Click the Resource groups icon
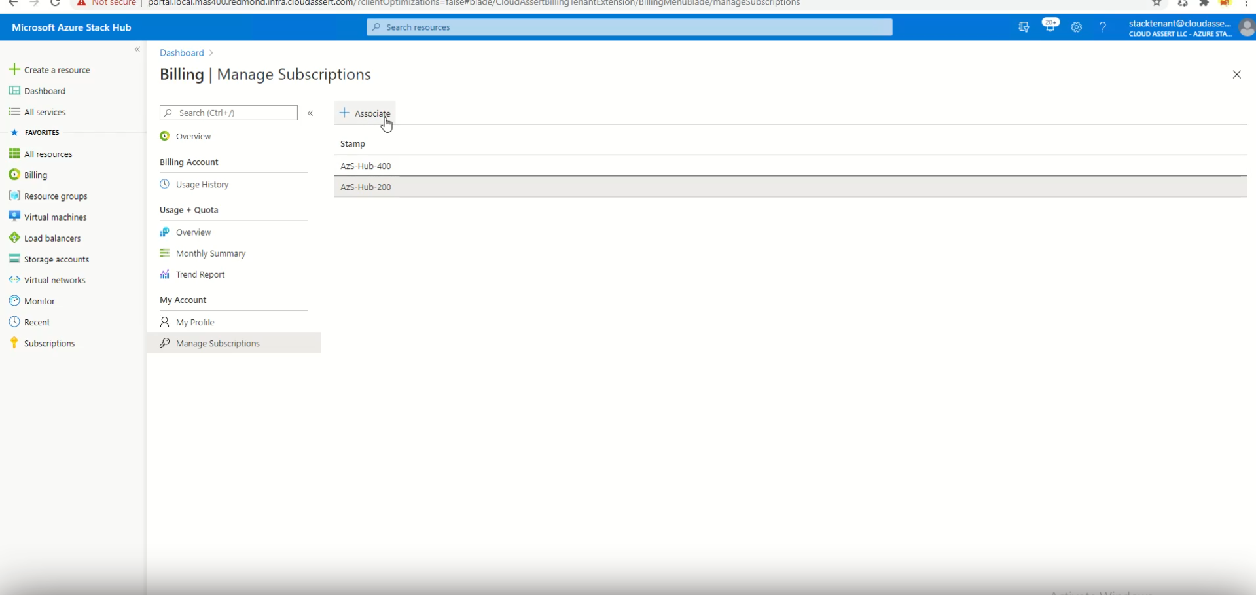Viewport: 1256px width, 595px height. pyautogui.click(x=14, y=195)
